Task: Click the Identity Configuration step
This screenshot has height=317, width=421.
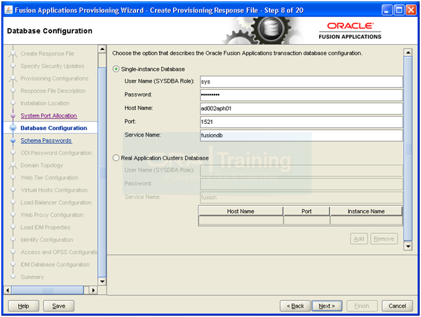Action: pyautogui.click(x=47, y=239)
